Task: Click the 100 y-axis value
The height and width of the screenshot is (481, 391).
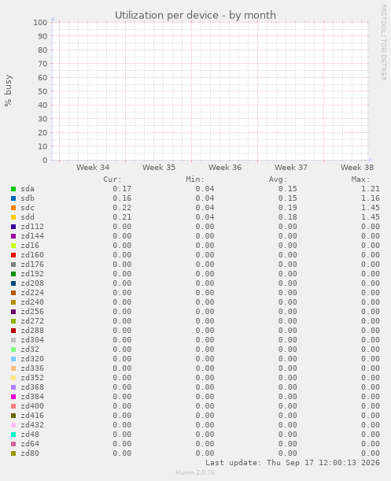Action: (40, 23)
